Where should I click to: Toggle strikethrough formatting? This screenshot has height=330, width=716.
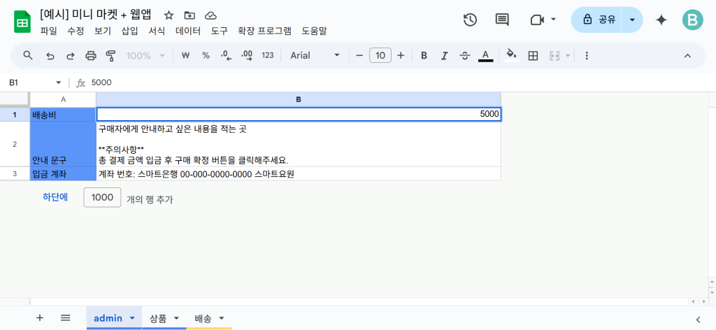pos(464,56)
